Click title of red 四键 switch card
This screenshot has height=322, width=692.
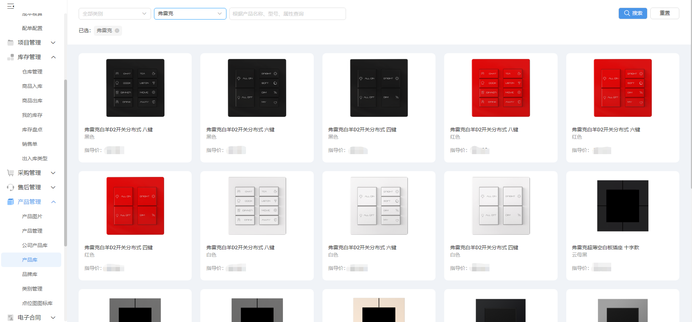point(118,247)
